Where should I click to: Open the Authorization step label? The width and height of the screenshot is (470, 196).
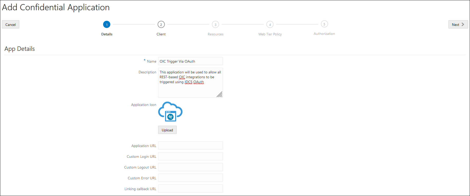pyautogui.click(x=324, y=34)
